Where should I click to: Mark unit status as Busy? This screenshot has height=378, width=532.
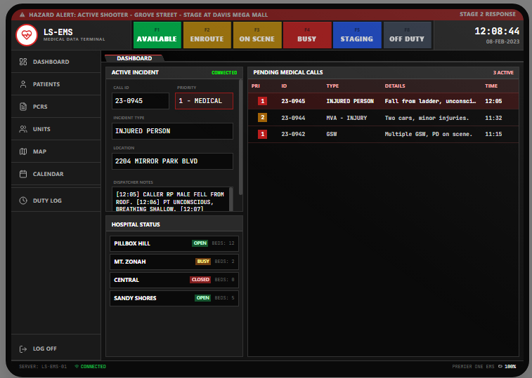pos(306,35)
